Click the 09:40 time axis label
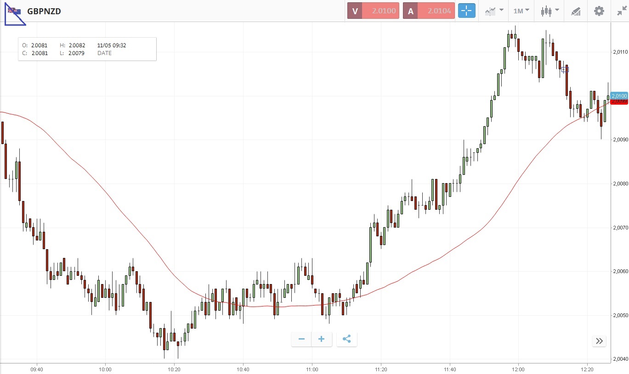This screenshot has width=629, height=374. tap(37, 369)
